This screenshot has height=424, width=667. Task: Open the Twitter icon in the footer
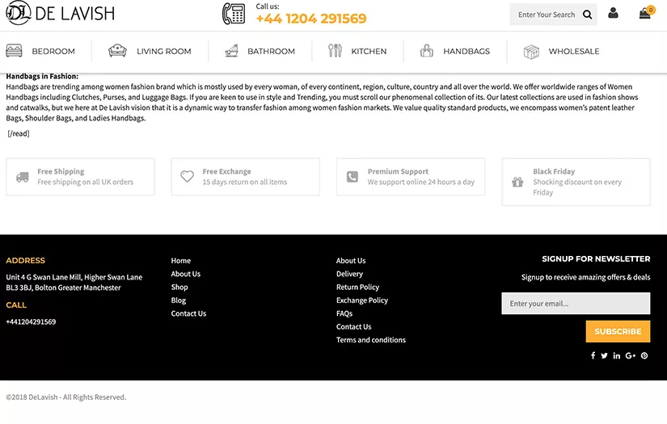(x=604, y=355)
